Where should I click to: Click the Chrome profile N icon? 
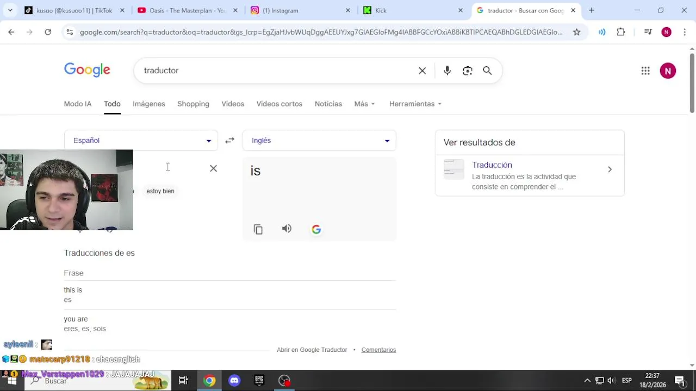(x=666, y=32)
